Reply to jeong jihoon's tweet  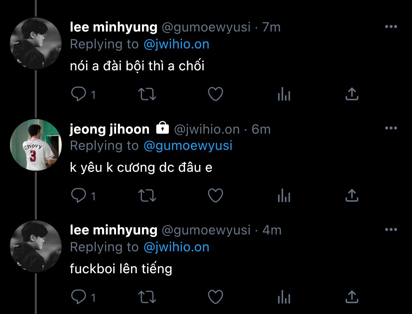tap(79, 196)
